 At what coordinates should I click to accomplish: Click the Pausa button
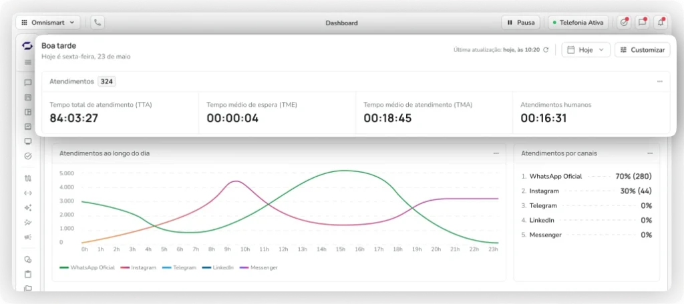click(520, 22)
